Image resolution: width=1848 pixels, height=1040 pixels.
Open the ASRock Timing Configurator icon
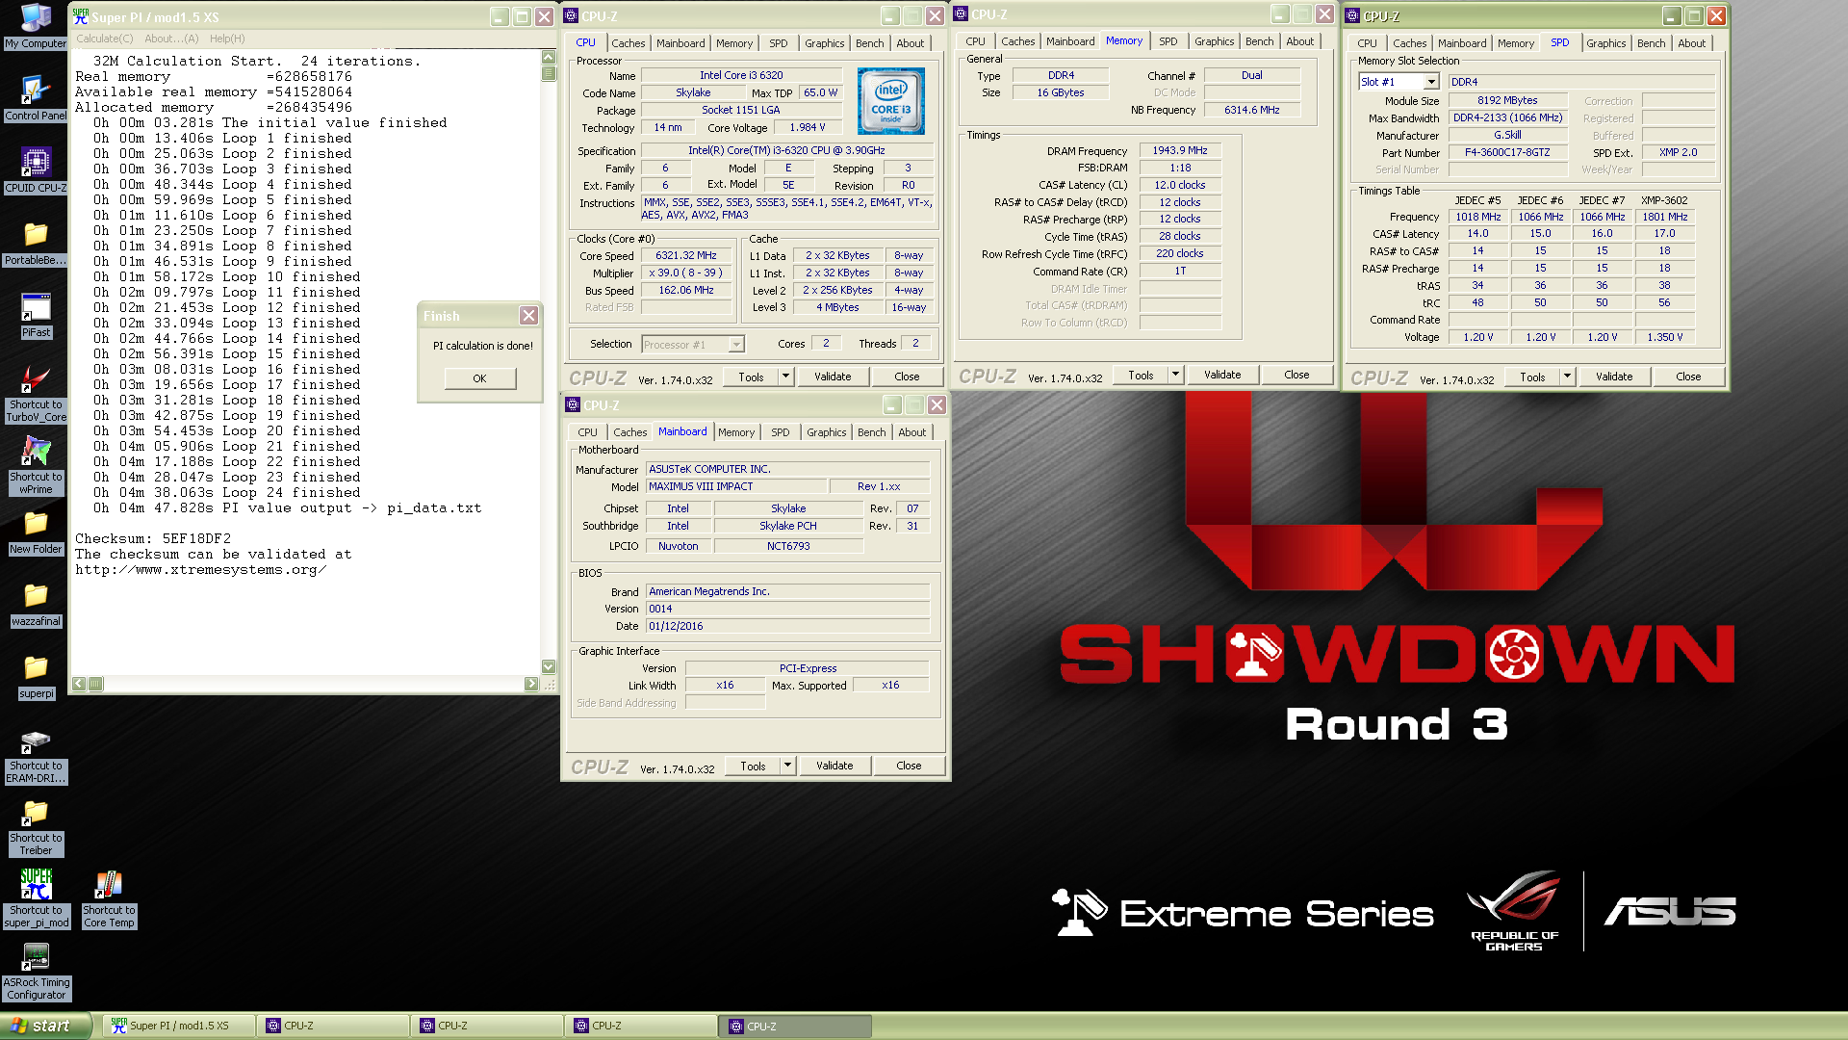(x=36, y=971)
